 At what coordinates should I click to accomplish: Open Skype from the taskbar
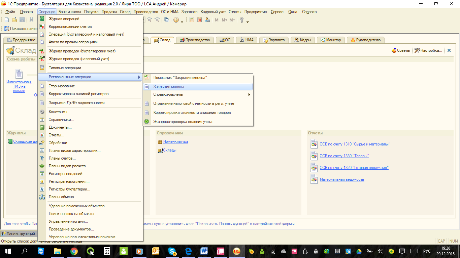(172, 251)
